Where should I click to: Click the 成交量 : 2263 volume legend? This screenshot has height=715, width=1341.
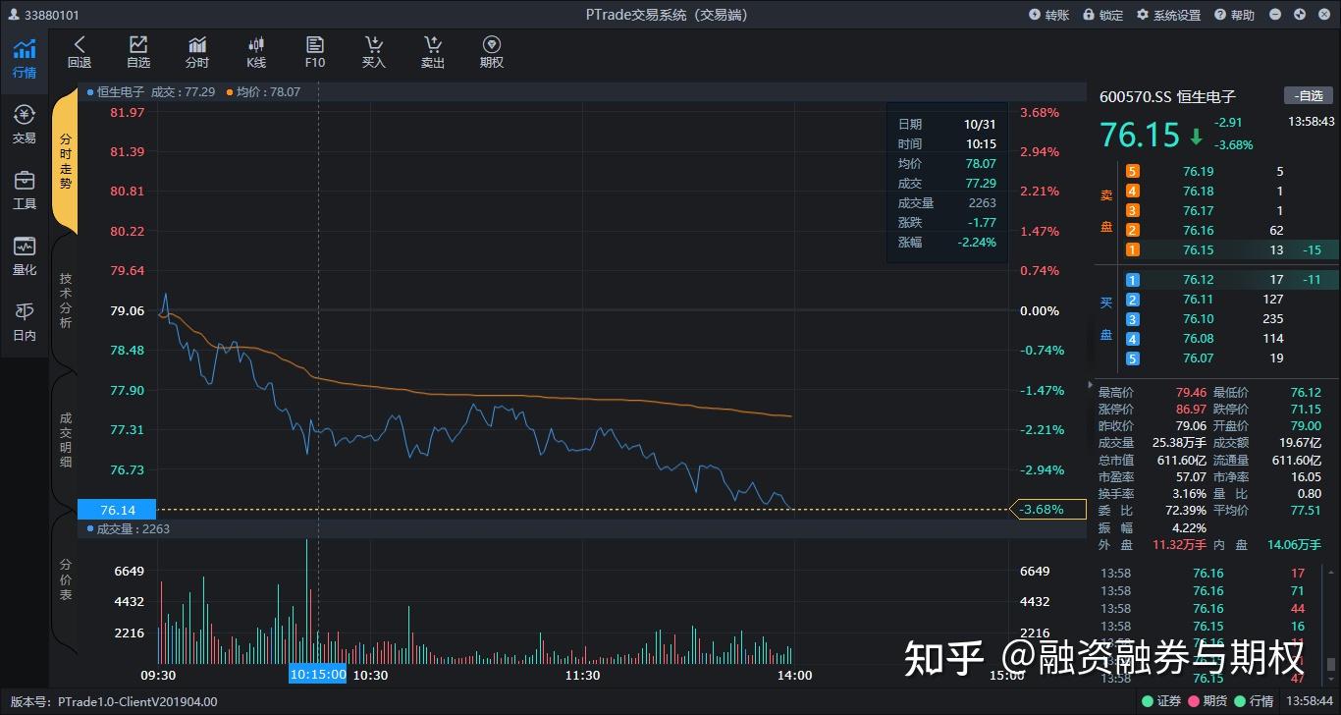(x=129, y=528)
